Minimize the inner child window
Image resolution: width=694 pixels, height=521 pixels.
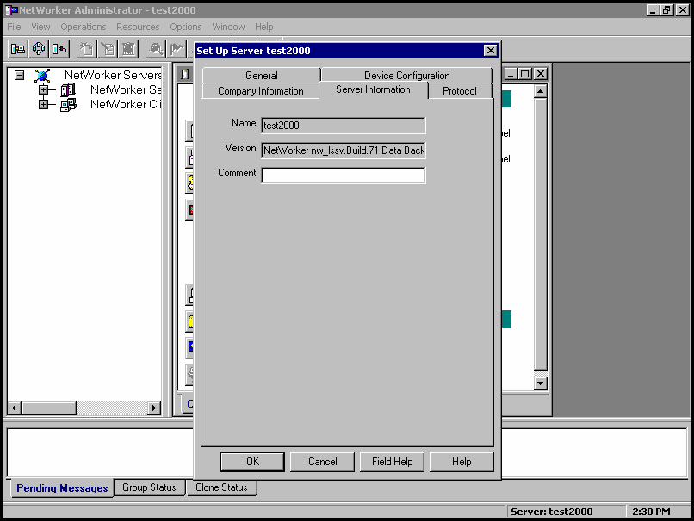point(511,74)
